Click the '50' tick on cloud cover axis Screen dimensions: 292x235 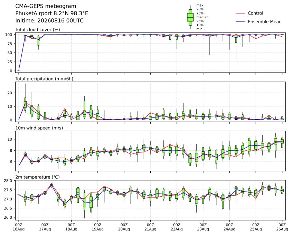pos(10,53)
